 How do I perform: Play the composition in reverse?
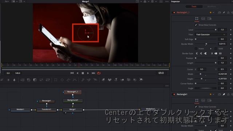click(x=78, y=73)
